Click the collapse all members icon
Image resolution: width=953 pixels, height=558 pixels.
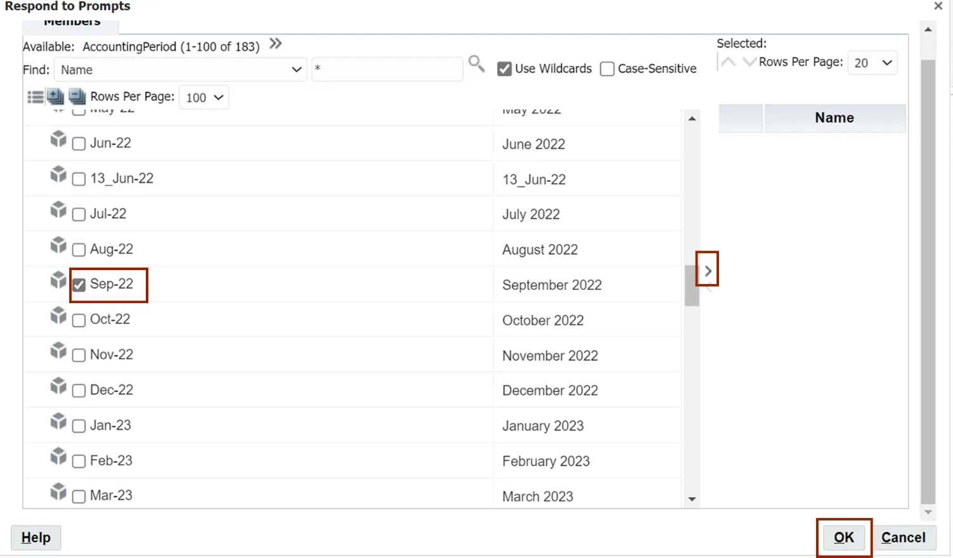[x=77, y=96]
